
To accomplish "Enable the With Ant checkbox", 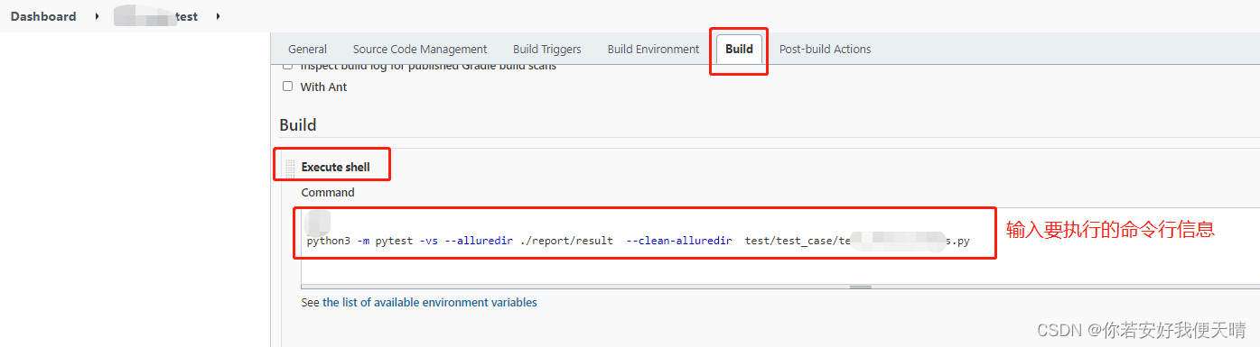I will (287, 87).
